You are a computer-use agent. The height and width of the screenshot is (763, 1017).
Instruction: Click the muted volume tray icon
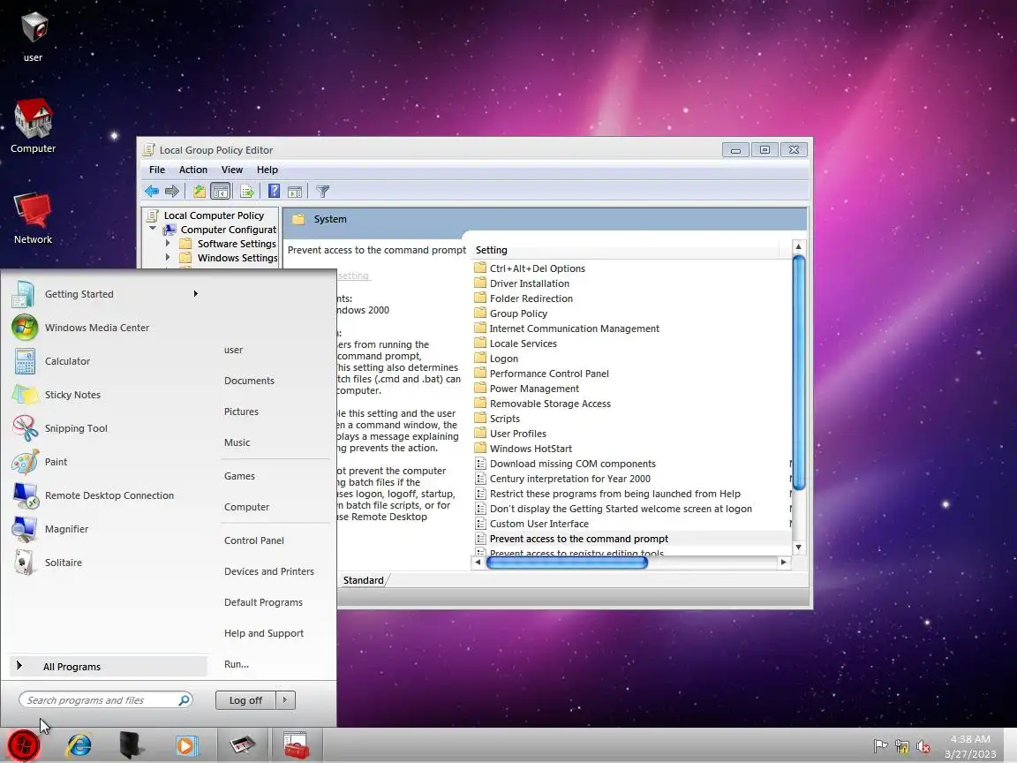click(923, 746)
